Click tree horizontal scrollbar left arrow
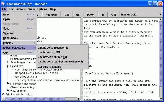The width and height of the screenshot is (164, 102). coord(3,99)
